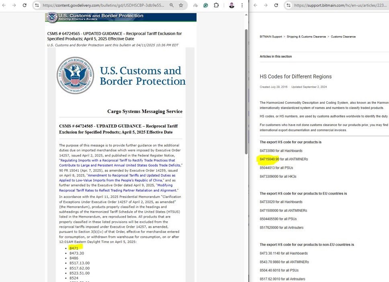
Task: Click the govdelivery URL address field
Action: click(103, 5)
